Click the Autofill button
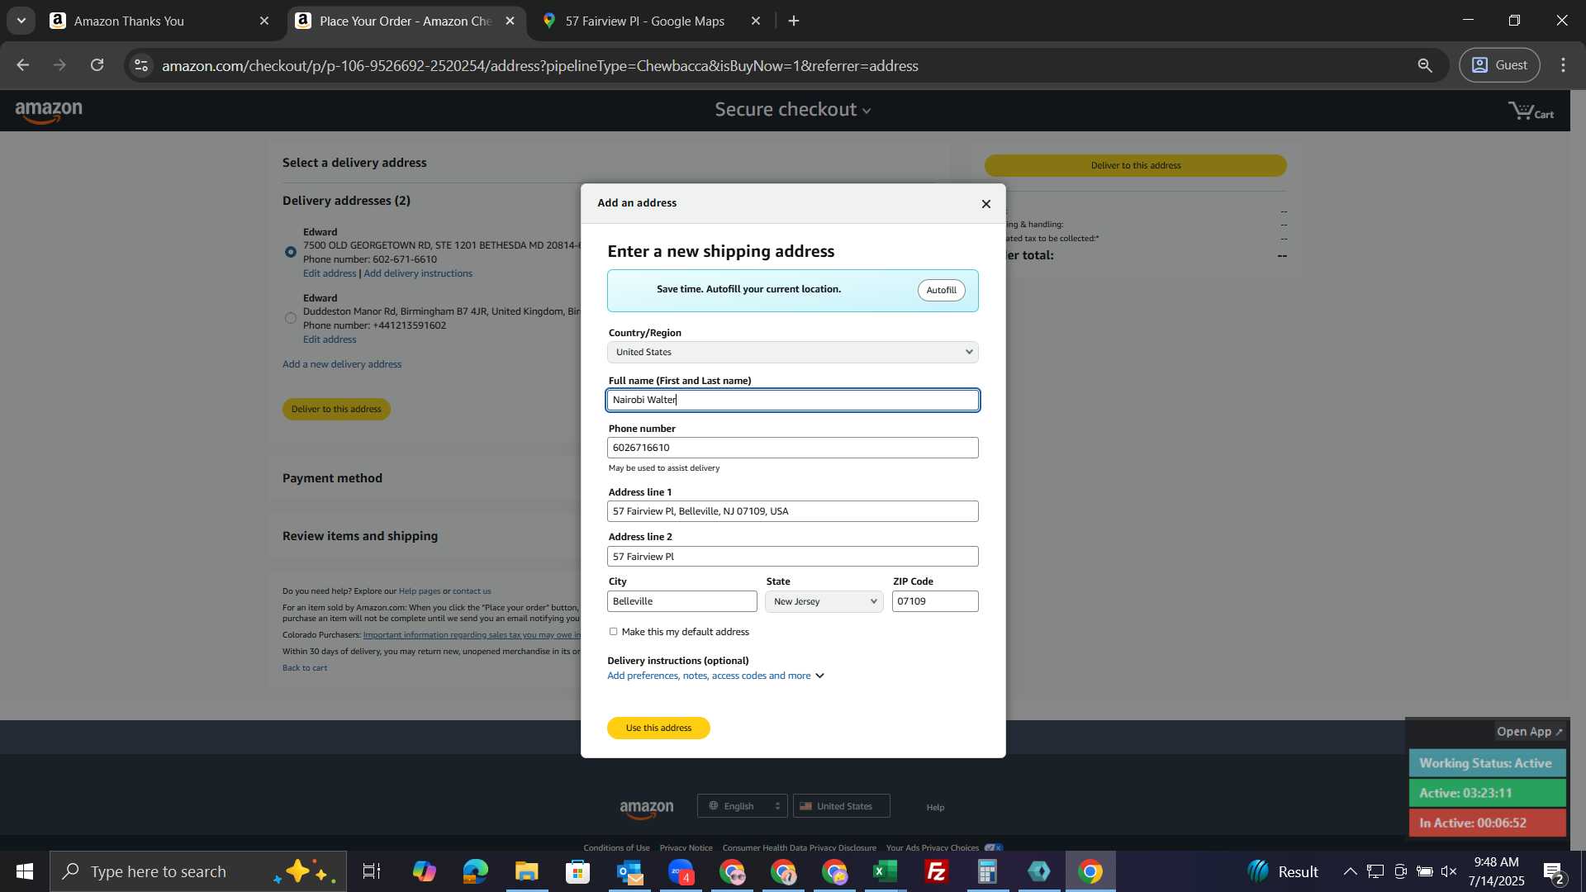The height and width of the screenshot is (892, 1586). (x=941, y=290)
